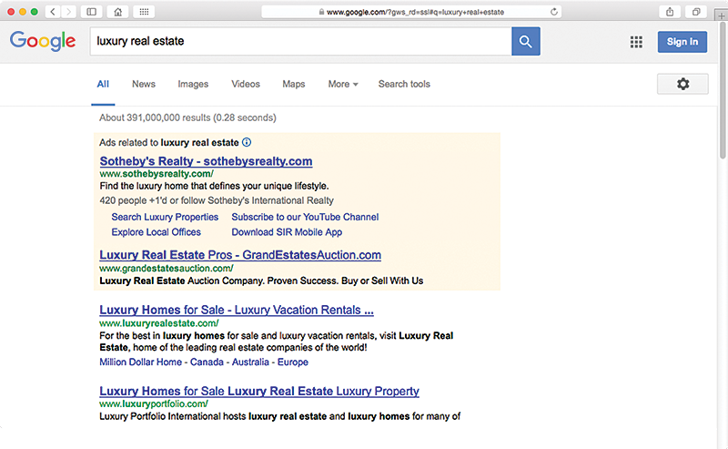Open search settings gear
Screen dimensions: 728x449
(x=682, y=84)
